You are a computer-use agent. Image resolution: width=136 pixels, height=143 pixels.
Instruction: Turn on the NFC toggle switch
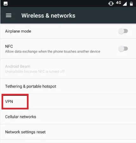(x=123, y=49)
